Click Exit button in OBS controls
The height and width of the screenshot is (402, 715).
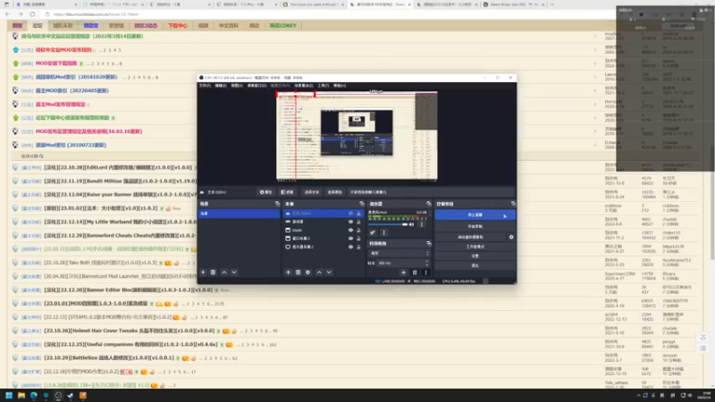click(475, 265)
